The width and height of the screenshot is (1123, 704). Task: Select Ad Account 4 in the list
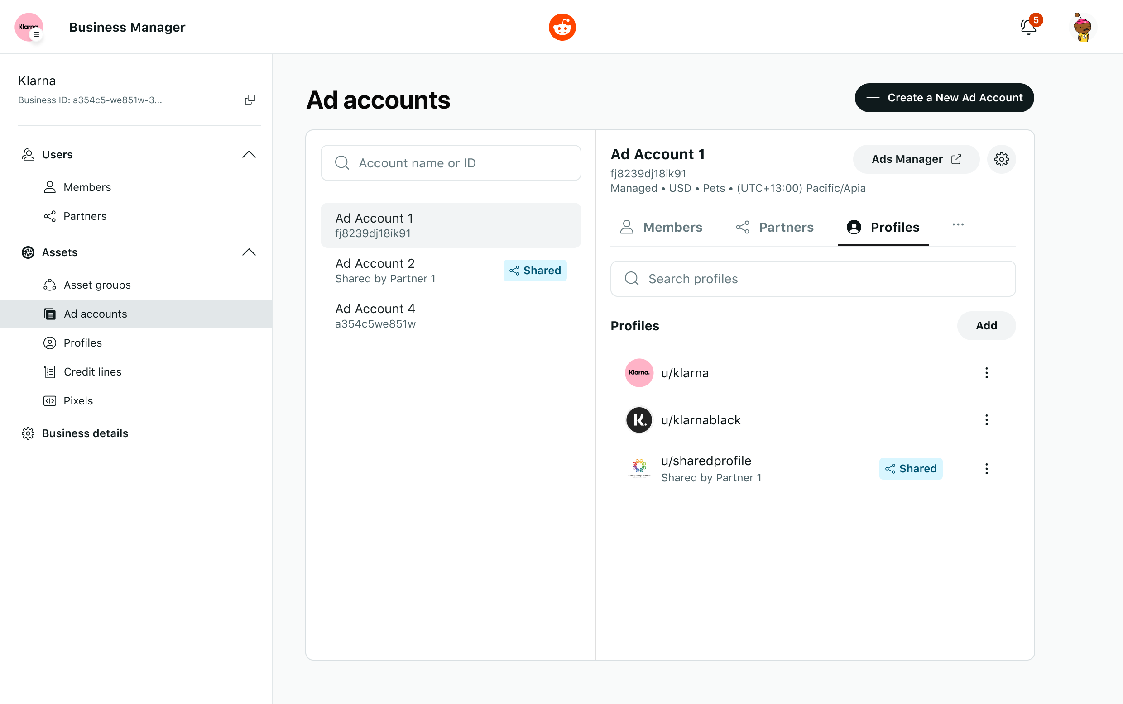tap(451, 316)
